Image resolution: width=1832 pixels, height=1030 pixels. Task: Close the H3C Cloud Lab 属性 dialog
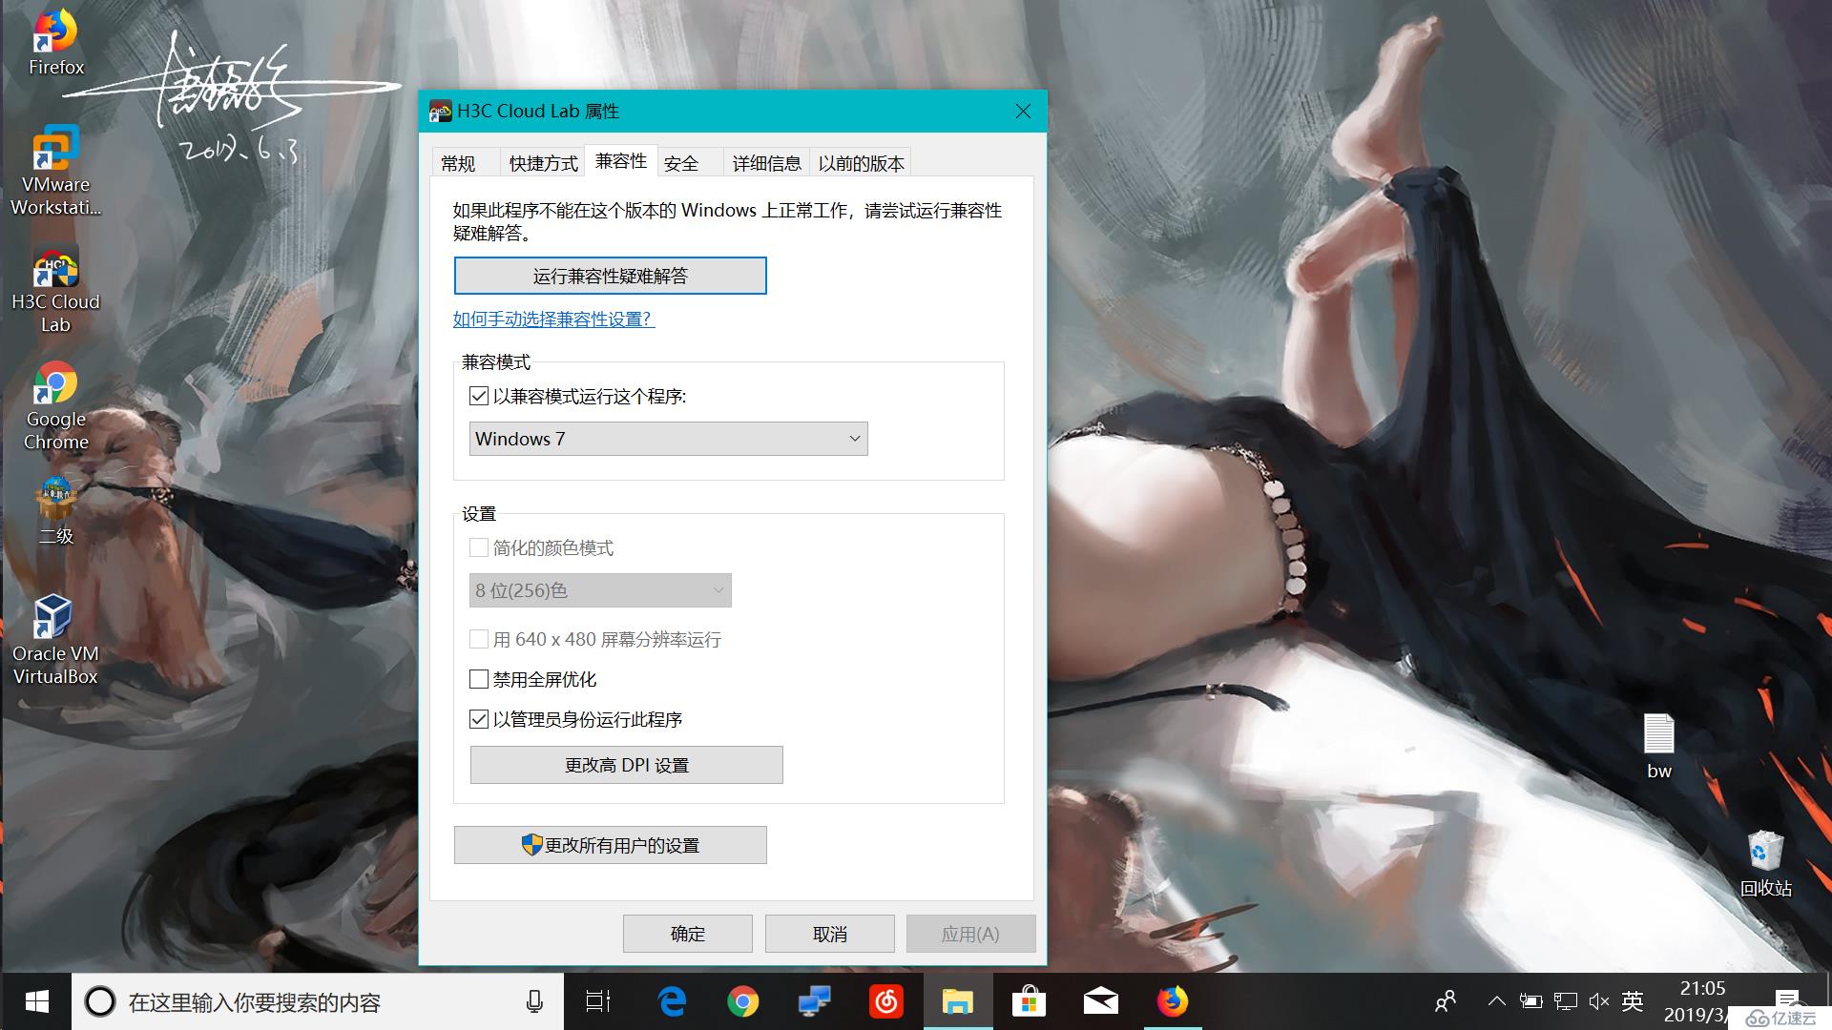tap(1023, 111)
